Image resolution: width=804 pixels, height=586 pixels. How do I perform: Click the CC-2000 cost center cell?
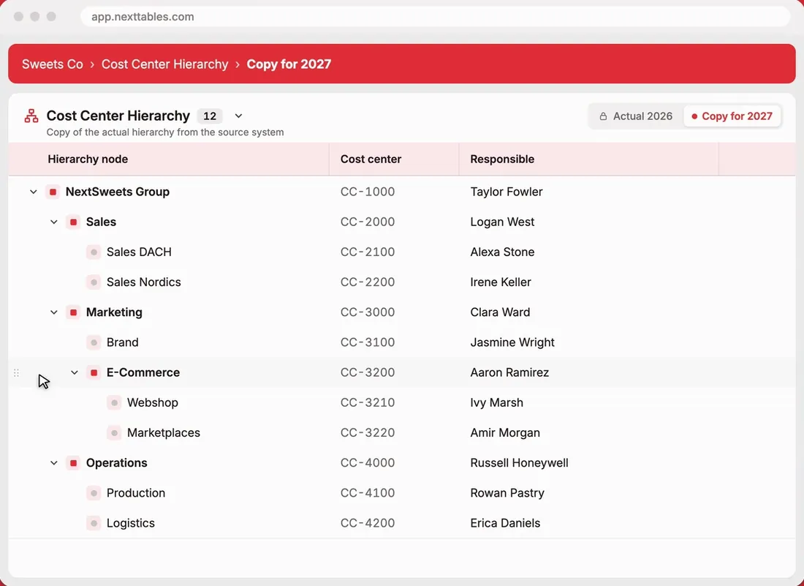[368, 222]
